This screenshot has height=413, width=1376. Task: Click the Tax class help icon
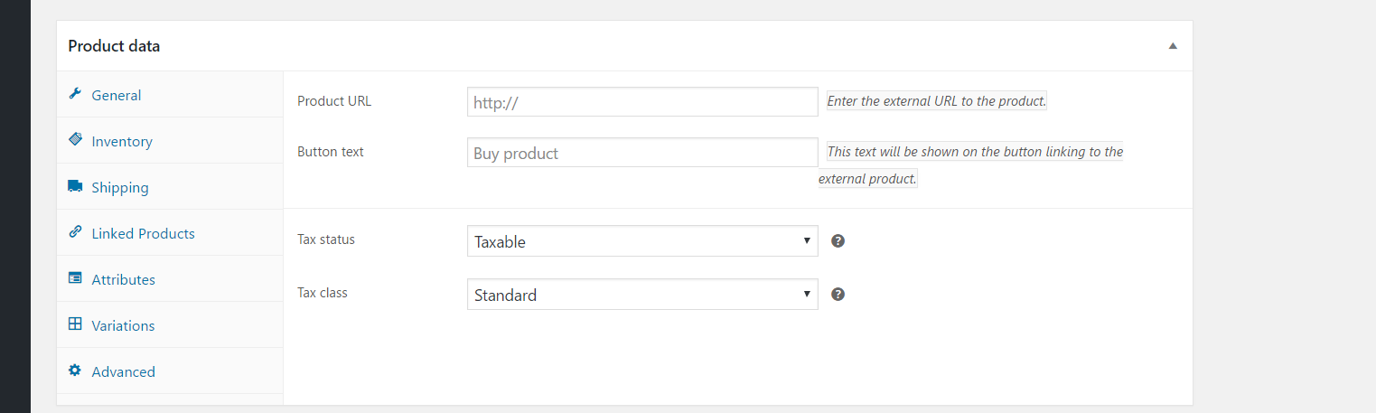click(838, 295)
